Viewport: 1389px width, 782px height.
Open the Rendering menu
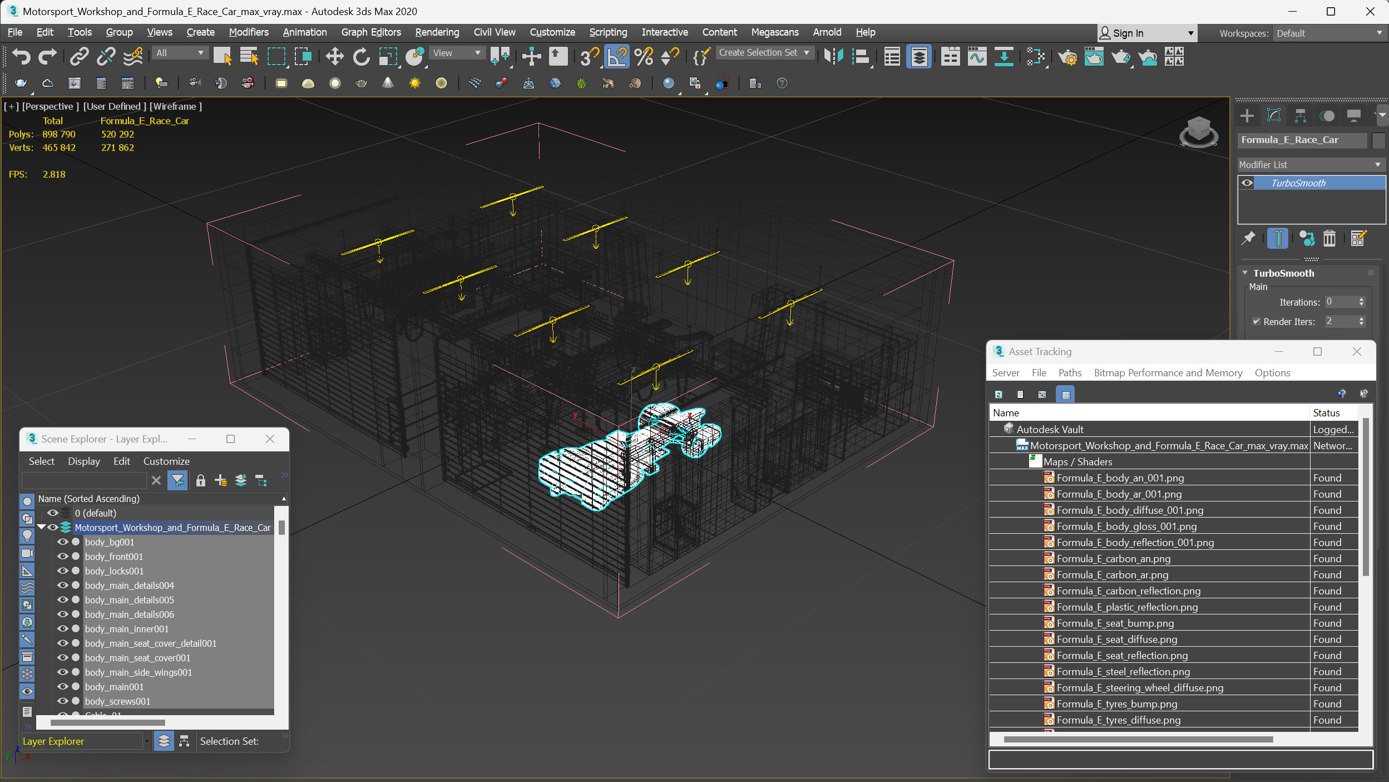[x=437, y=32]
